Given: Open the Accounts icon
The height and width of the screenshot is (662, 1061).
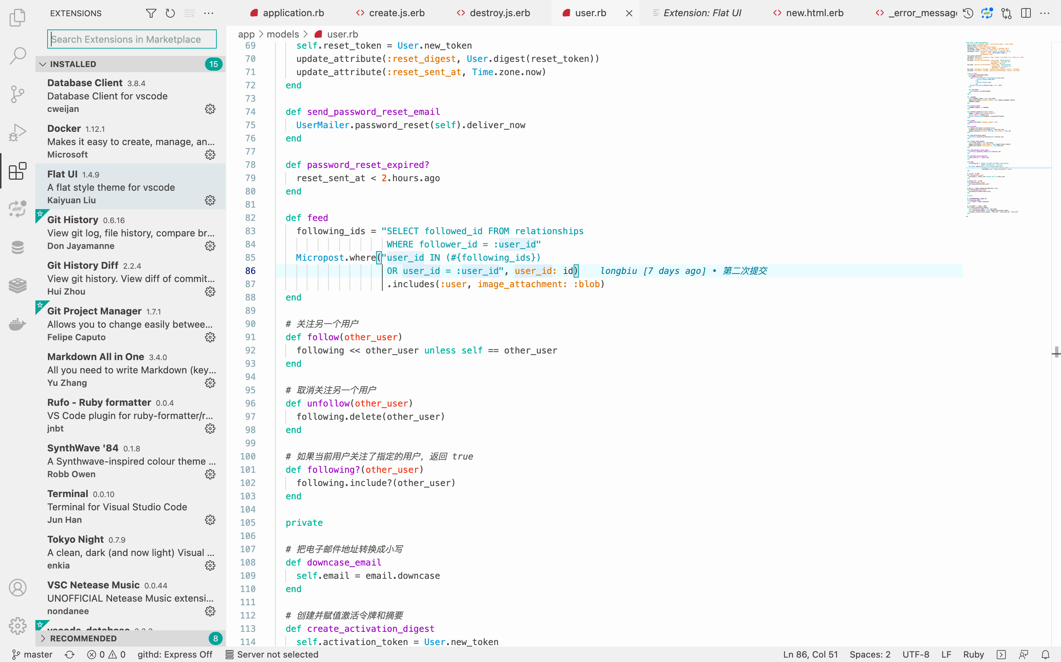Looking at the screenshot, I should click(18, 588).
